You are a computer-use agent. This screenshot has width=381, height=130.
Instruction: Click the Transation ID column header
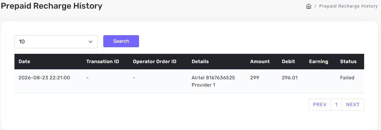point(103,62)
